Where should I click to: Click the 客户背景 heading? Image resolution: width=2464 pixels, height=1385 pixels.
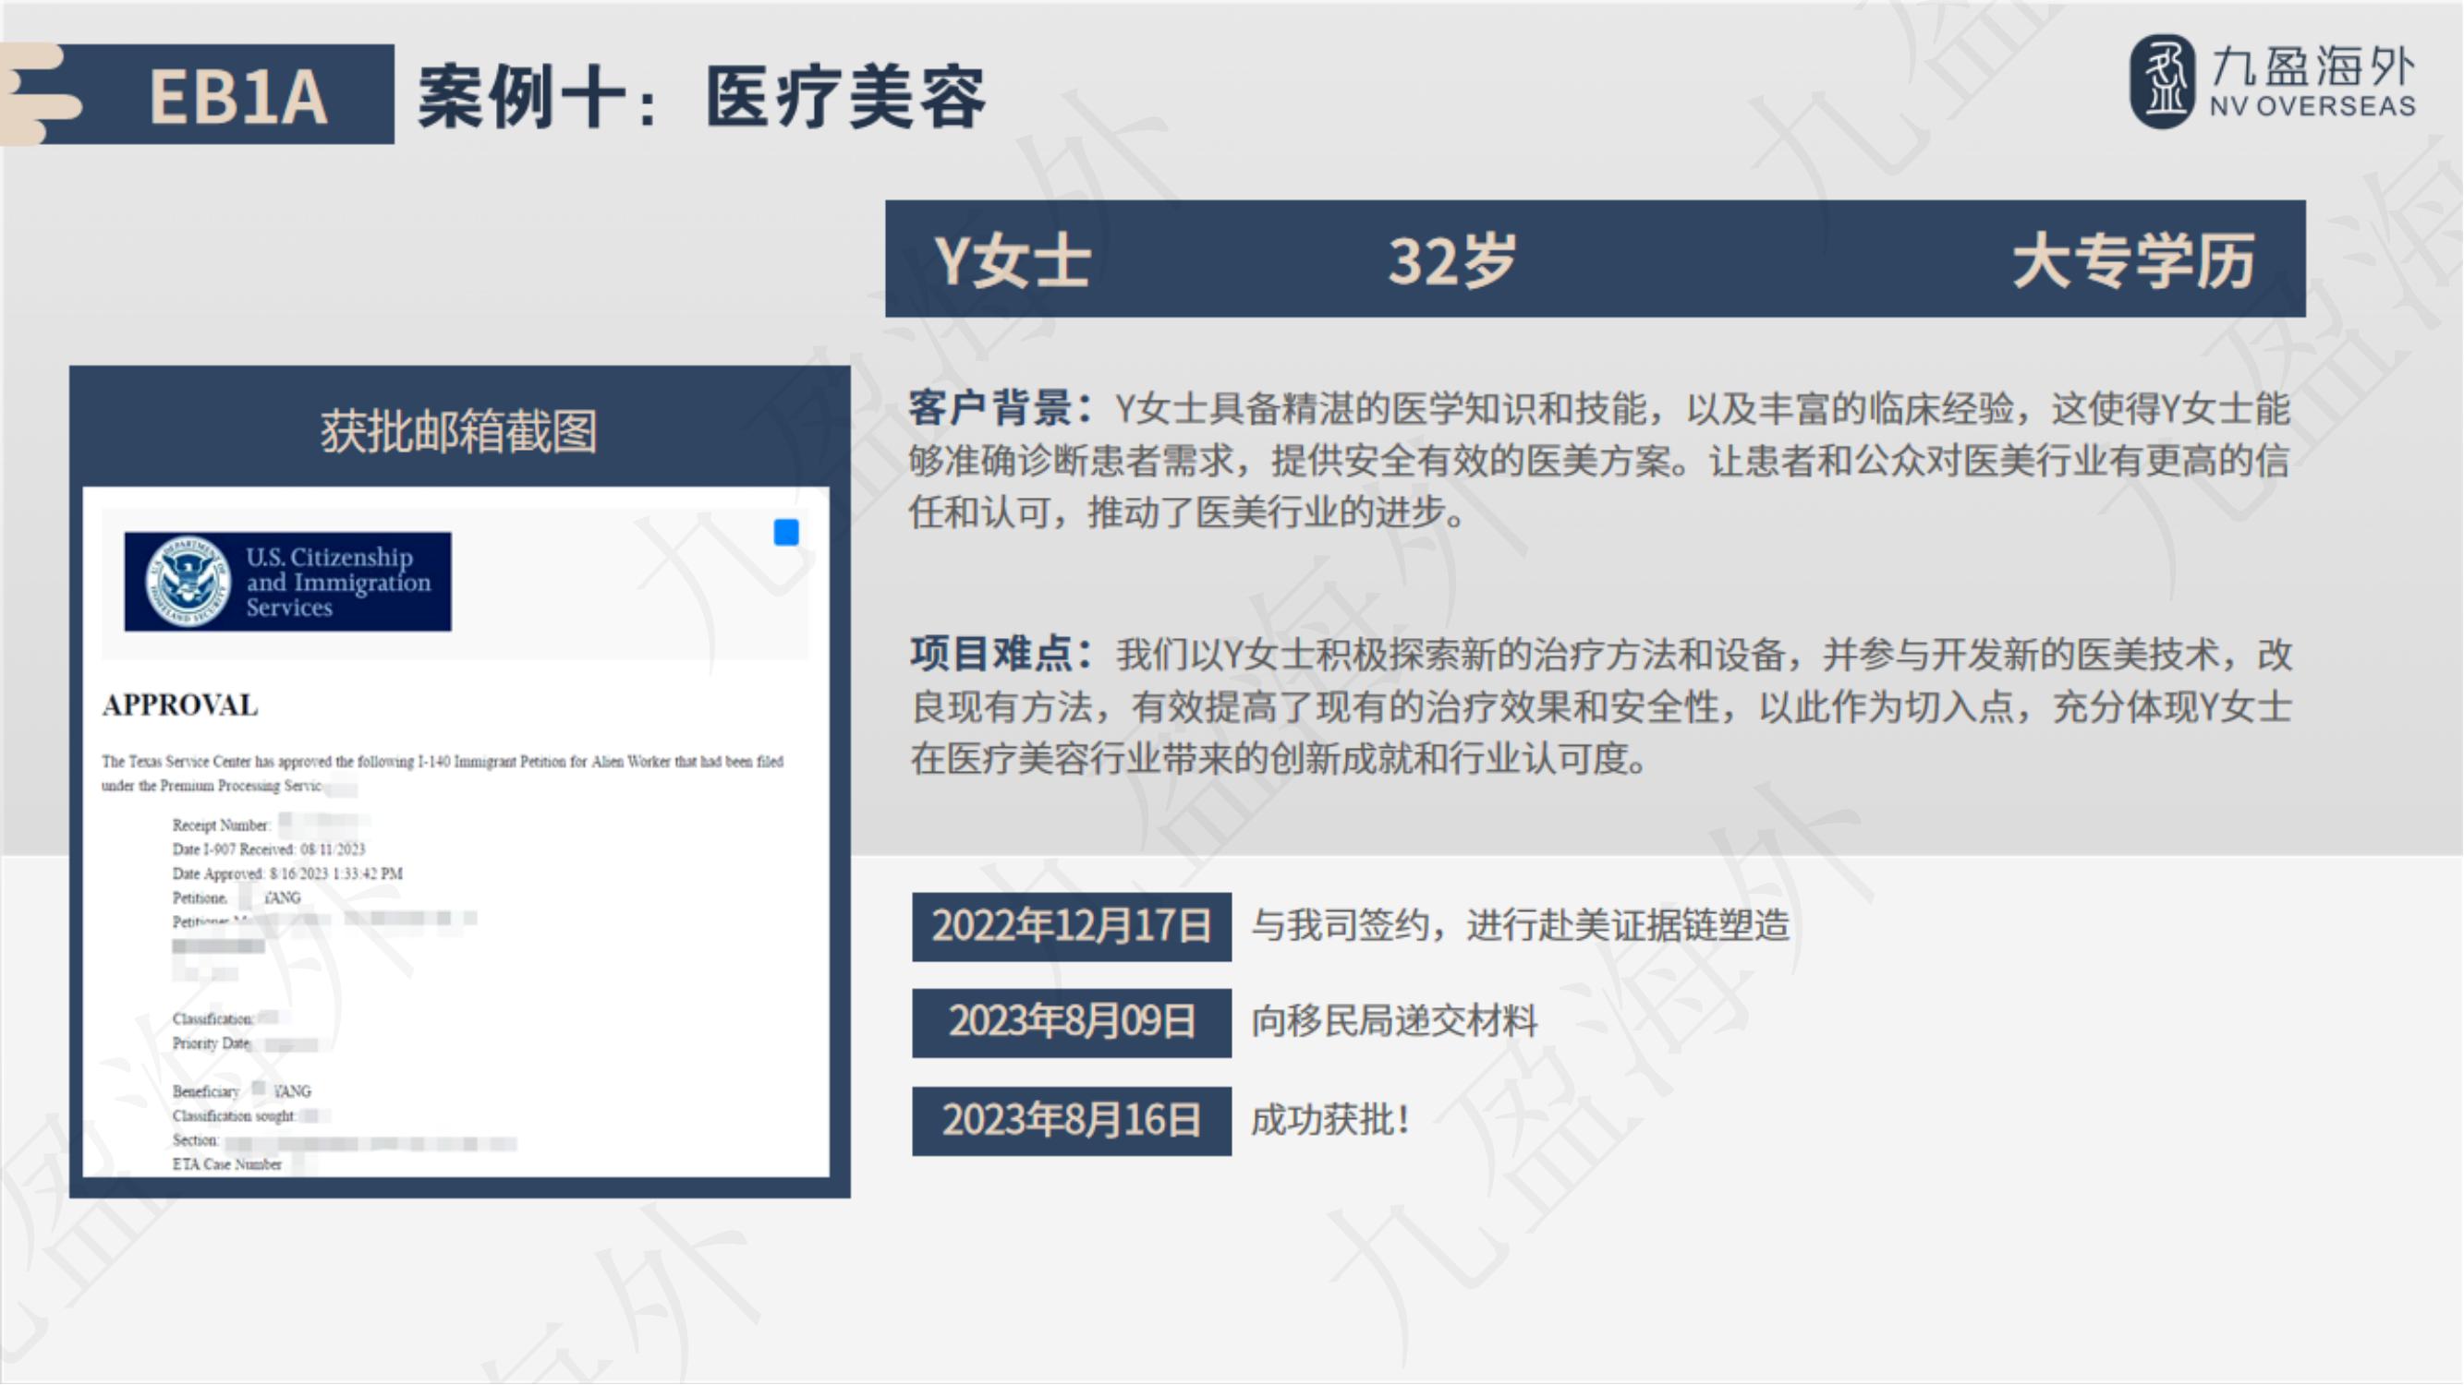click(x=1001, y=408)
